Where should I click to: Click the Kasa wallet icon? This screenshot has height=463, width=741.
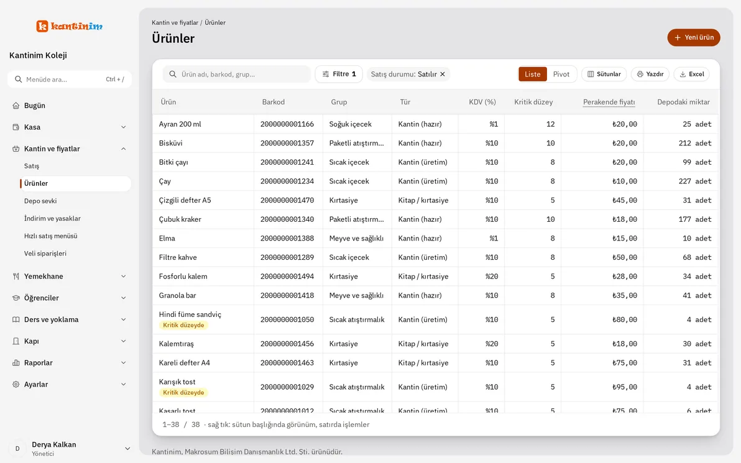point(16,127)
